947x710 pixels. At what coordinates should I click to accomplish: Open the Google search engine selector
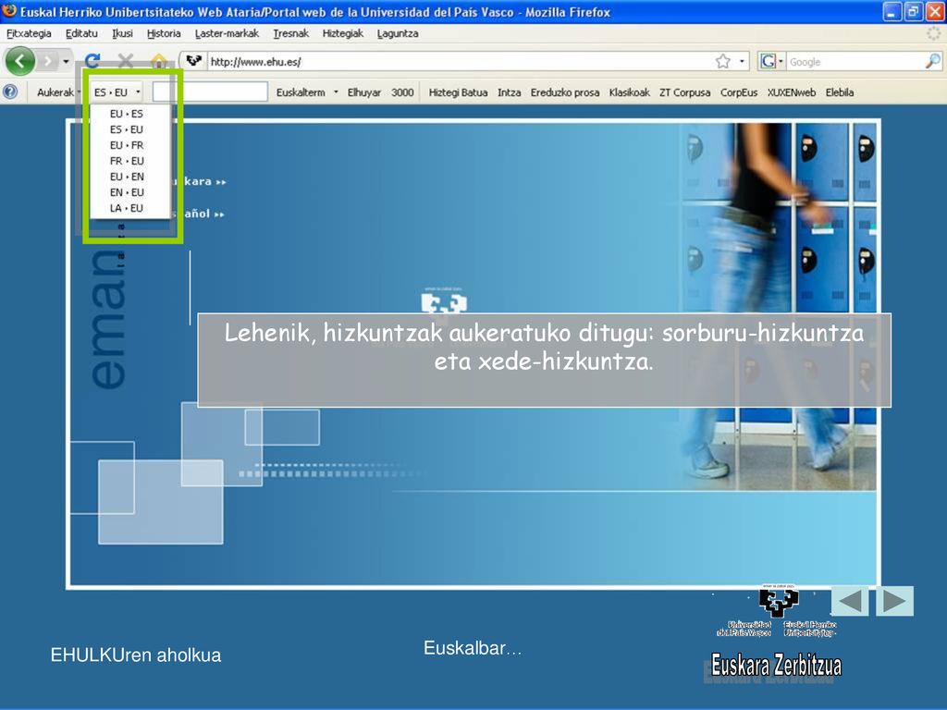pos(772,61)
